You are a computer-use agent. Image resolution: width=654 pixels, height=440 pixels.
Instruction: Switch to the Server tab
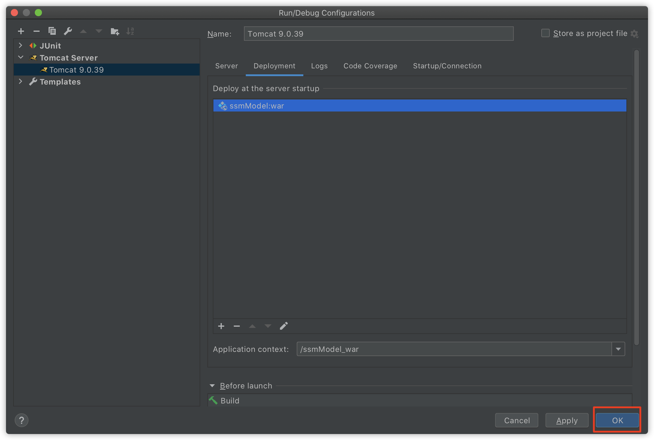coord(226,66)
